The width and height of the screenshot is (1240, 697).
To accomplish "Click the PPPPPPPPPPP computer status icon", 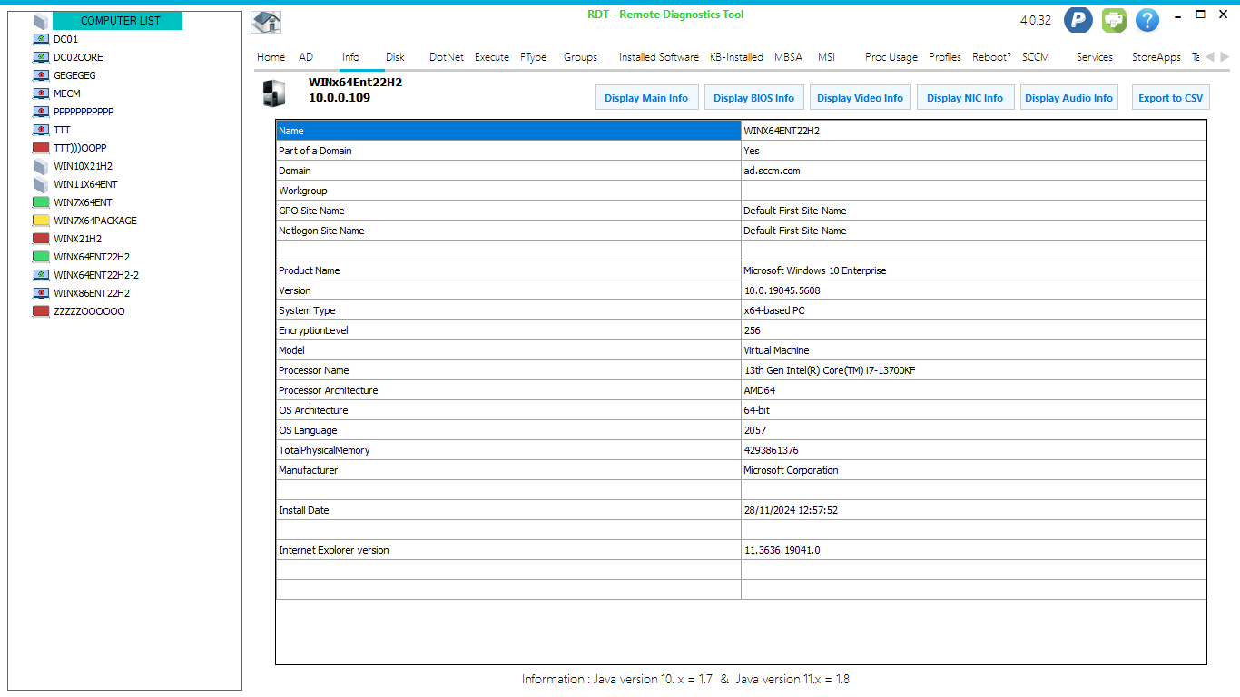I will 41,112.
